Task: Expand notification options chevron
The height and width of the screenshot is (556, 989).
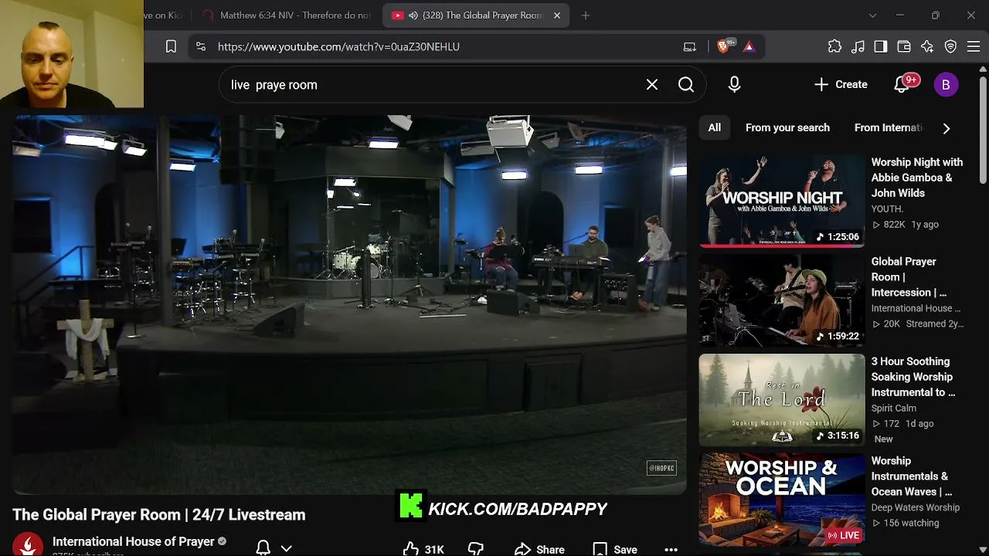Action: pos(286,548)
